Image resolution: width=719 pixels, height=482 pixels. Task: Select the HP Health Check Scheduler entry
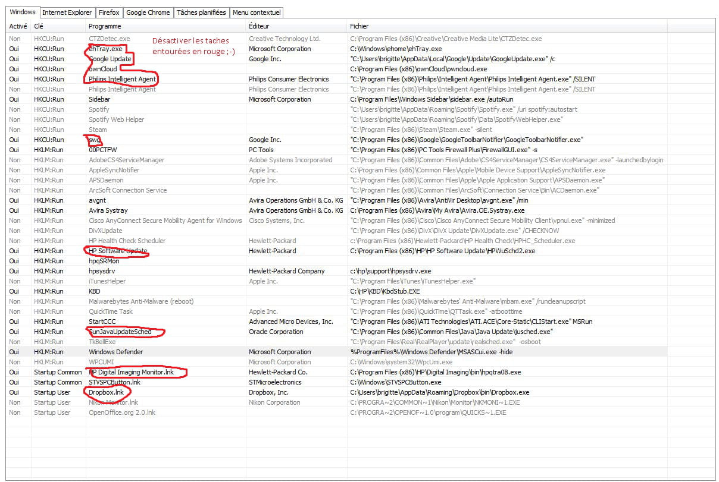pyautogui.click(x=127, y=241)
